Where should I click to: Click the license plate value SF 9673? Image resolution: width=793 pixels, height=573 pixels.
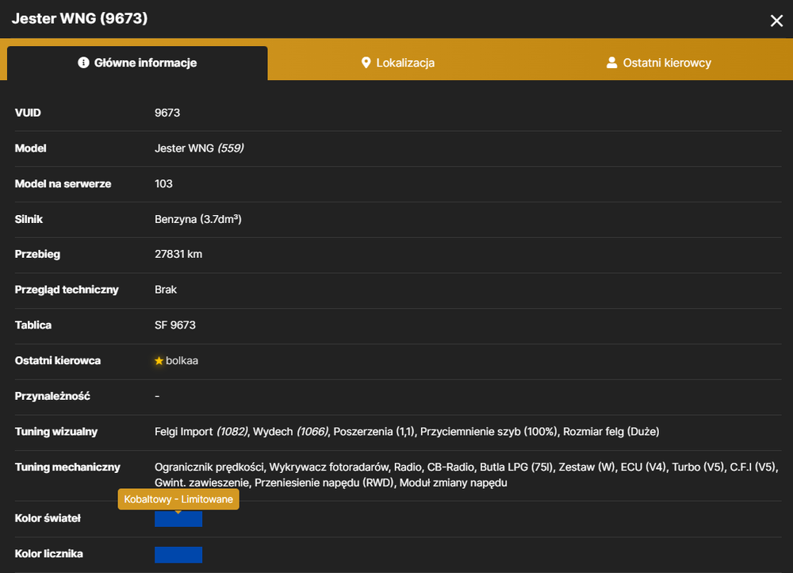click(x=175, y=325)
